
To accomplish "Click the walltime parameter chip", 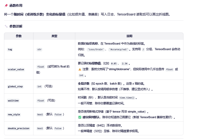I will coord(13,101).
